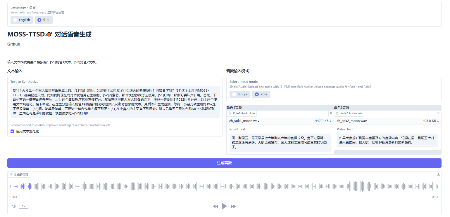
Task: Choose Single audio input mode
Action: pos(239,94)
